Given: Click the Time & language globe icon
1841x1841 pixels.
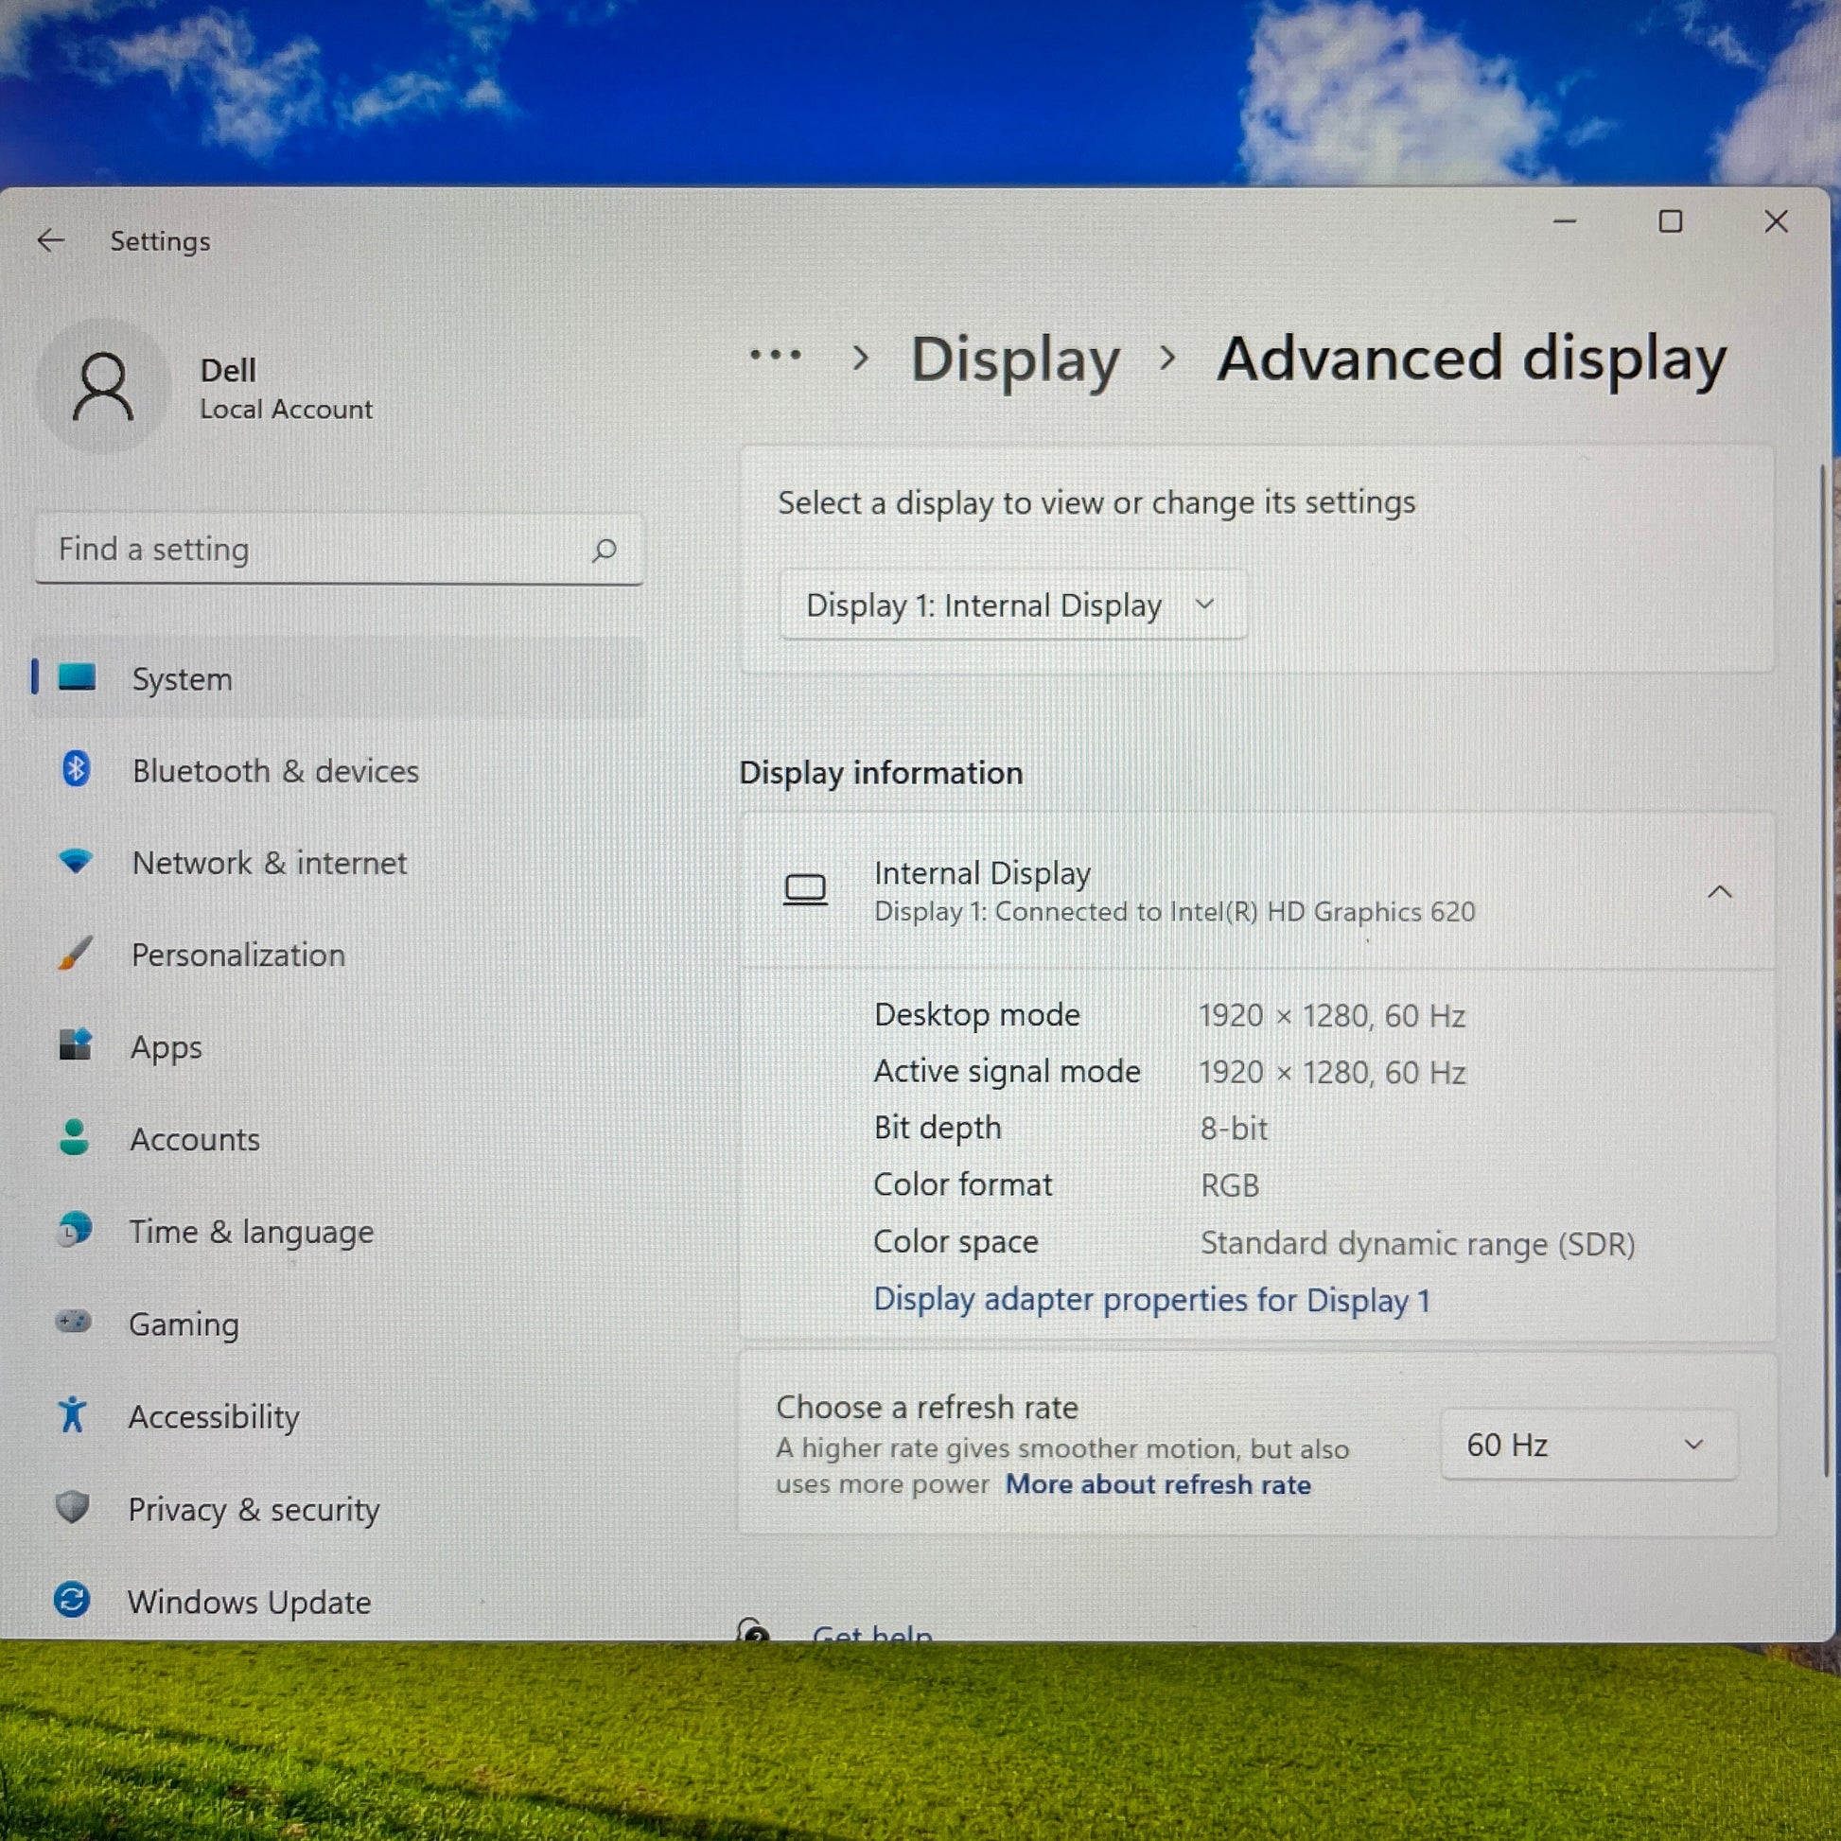Looking at the screenshot, I should (75, 1229).
